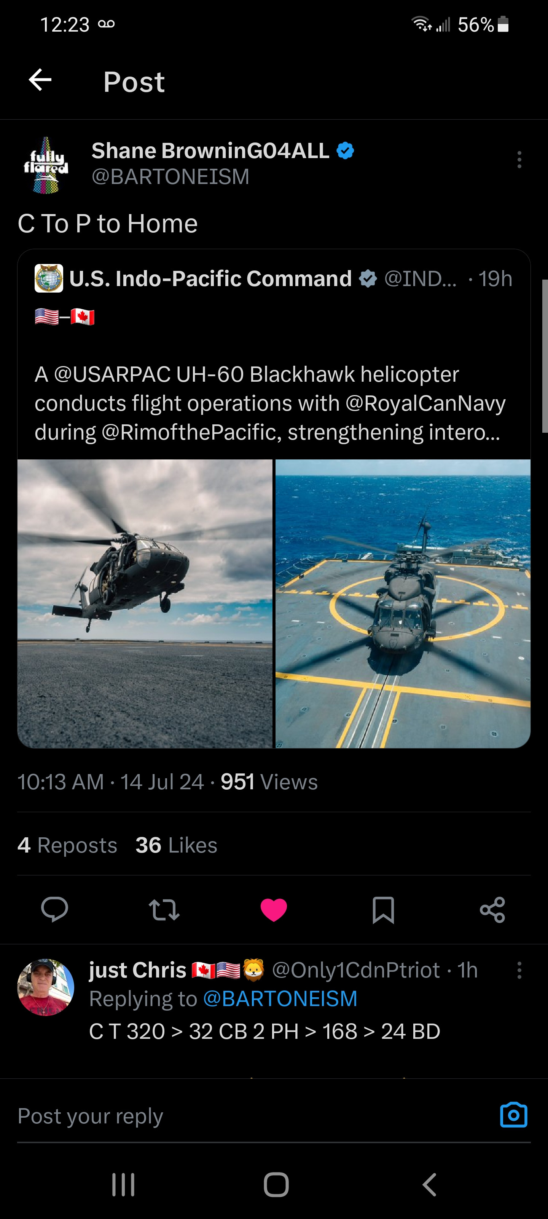Open the hovering Blackhawk helicopter photo
The height and width of the screenshot is (1219, 548).
(145, 603)
